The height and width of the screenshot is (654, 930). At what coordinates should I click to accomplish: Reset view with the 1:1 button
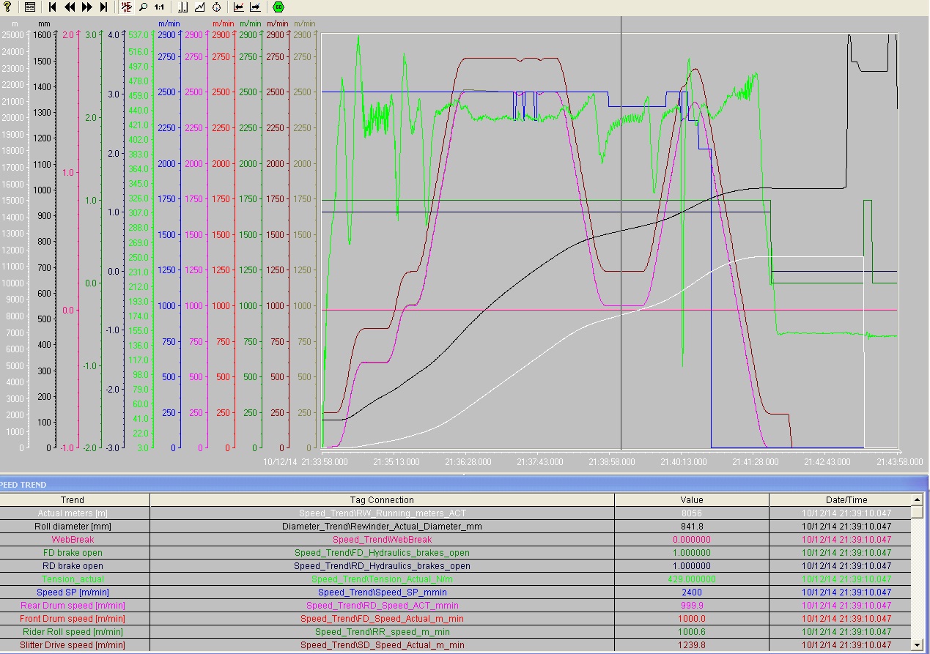pos(159,7)
